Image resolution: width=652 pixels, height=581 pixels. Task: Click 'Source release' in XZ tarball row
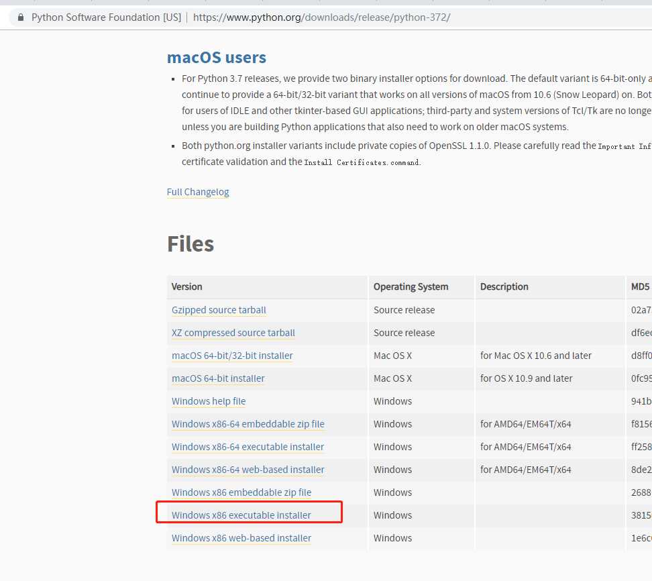pyautogui.click(x=404, y=333)
